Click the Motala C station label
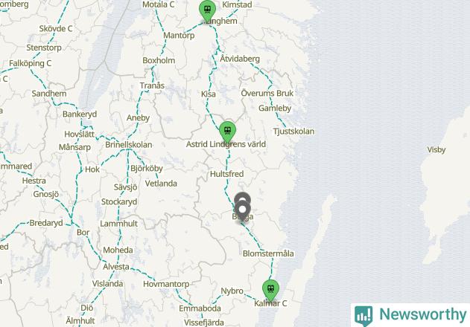470x327 pixels. pyautogui.click(x=158, y=4)
